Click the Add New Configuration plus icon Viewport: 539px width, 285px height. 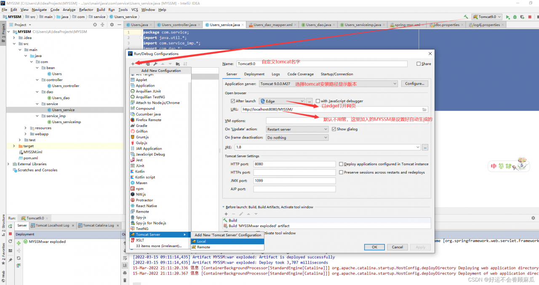(133, 64)
